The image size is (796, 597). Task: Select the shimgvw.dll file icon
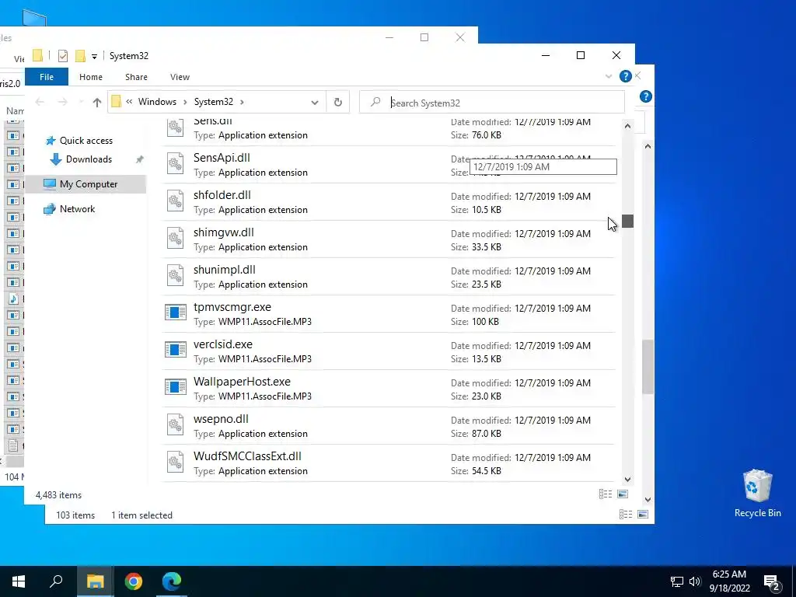175,239
